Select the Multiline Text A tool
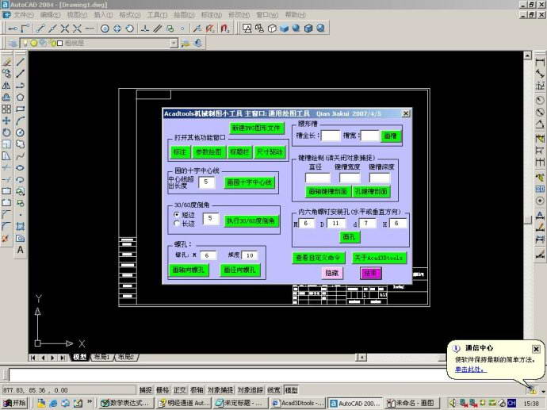 click(x=21, y=250)
